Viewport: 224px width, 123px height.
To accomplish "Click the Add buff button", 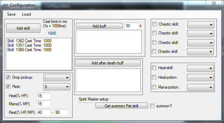I will 99,26.
